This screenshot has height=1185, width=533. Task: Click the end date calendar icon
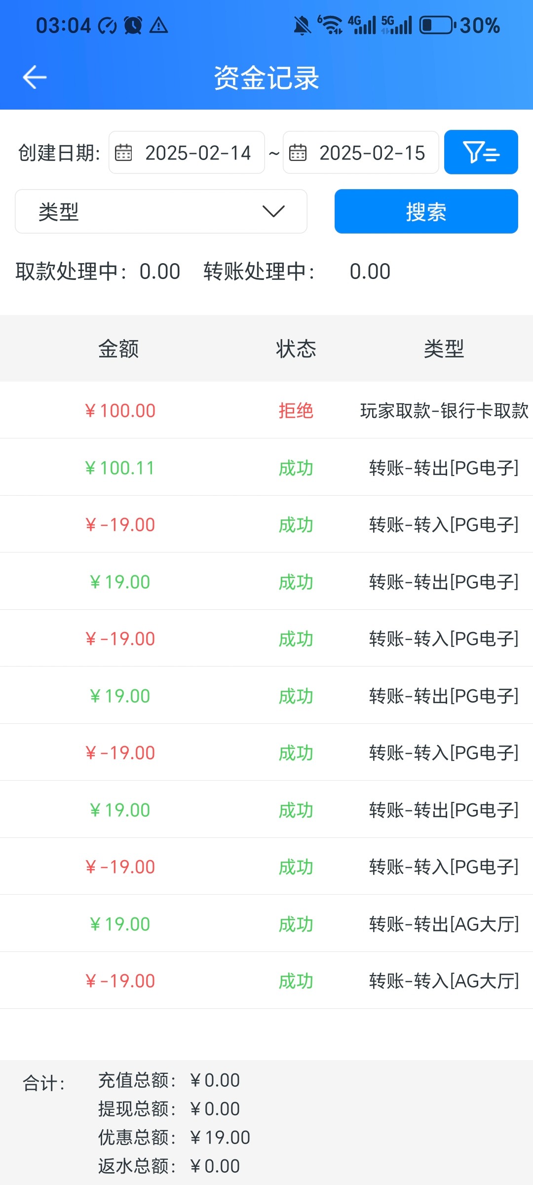tap(298, 153)
